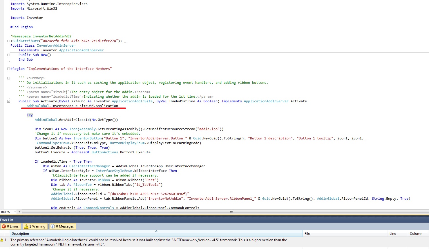Click the param name="siteObj" comment line
Viewport: 429px width, 249px height.
pos(84,92)
